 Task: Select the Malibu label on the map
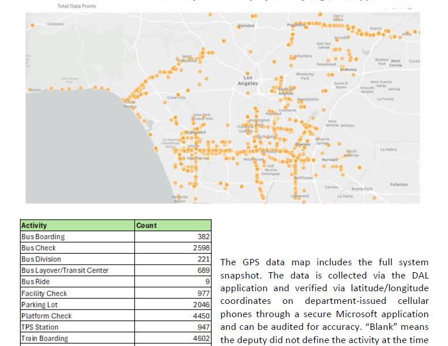tap(35, 89)
